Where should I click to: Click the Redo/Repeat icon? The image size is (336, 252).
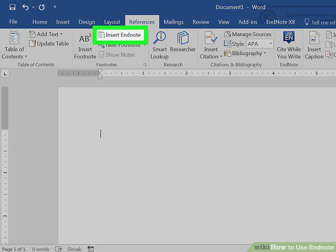(x=42, y=7)
